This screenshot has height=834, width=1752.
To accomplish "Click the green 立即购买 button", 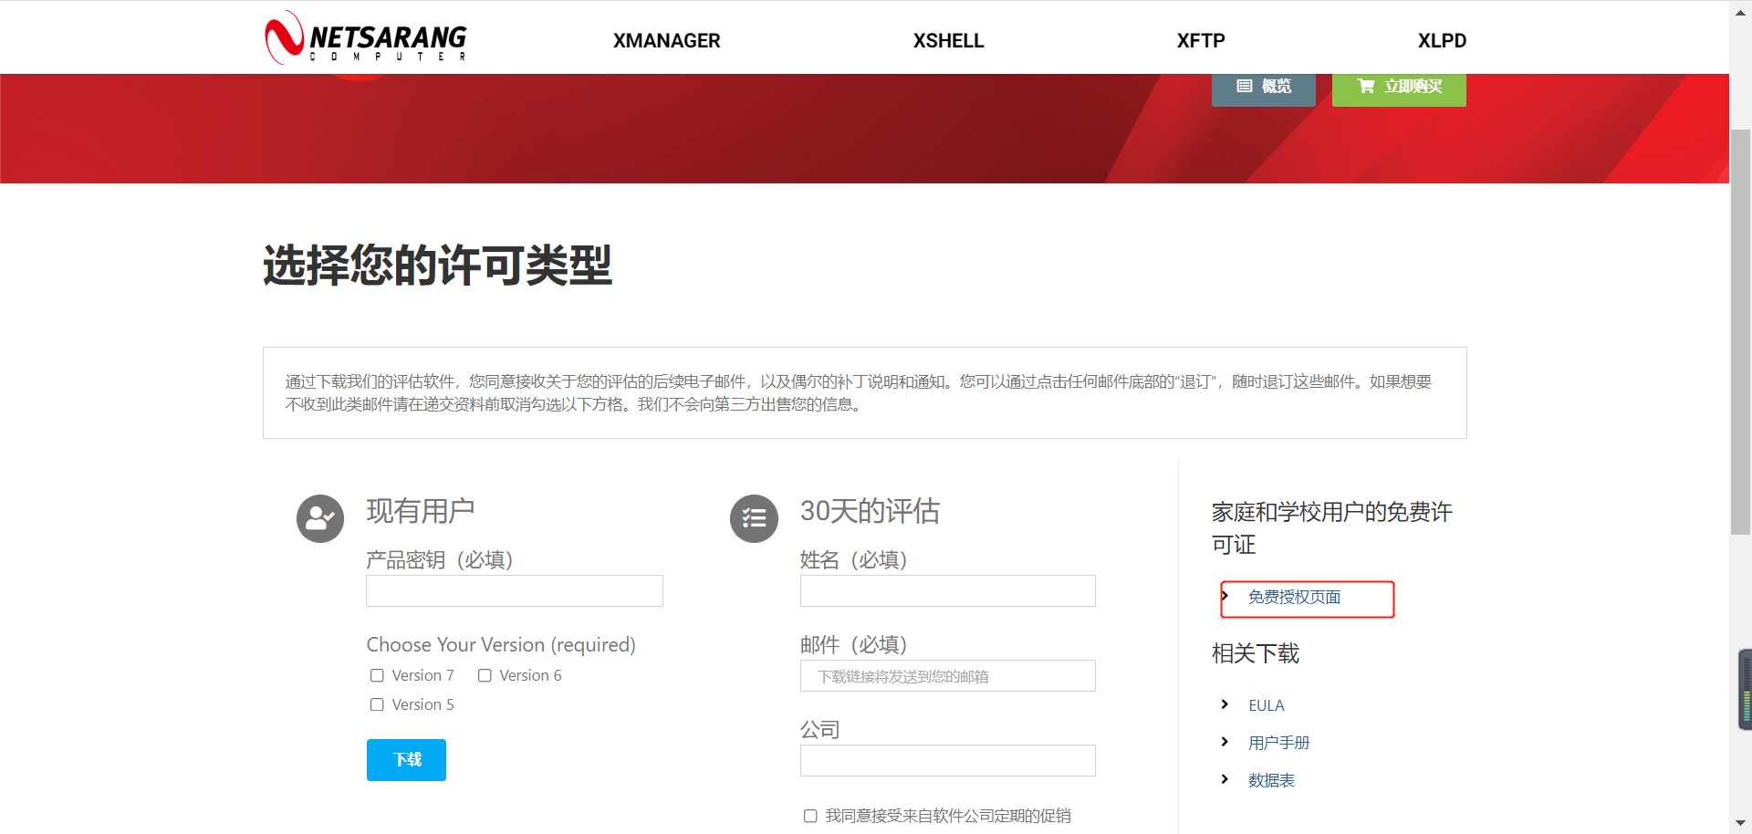I will pos(1399,89).
